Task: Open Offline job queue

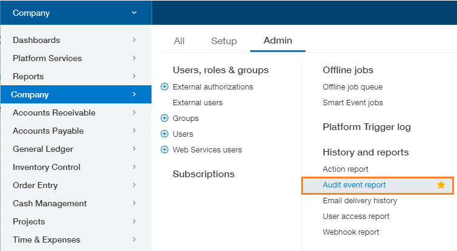Action: [x=352, y=87]
